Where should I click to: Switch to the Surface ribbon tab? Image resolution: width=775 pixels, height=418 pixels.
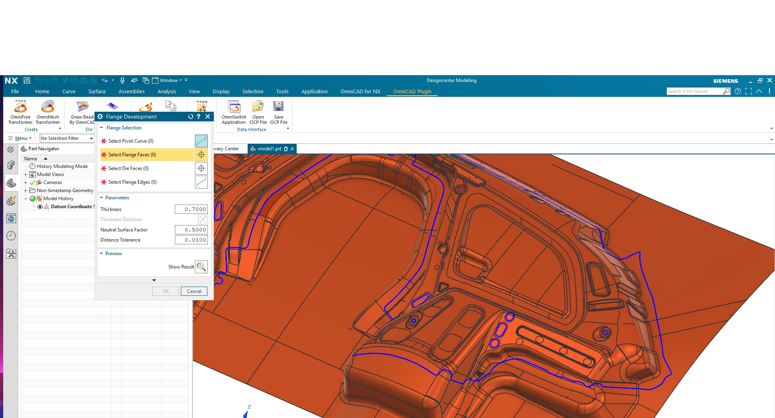click(x=96, y=91)
